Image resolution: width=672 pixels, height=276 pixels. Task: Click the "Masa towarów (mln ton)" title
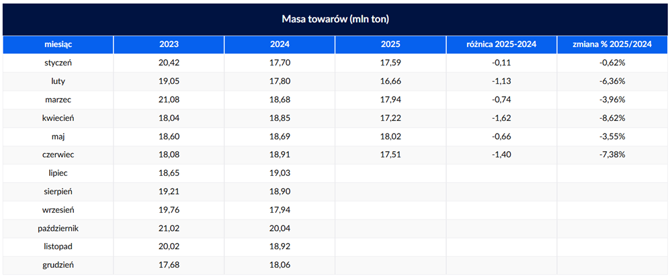click(x=335, y=19)
